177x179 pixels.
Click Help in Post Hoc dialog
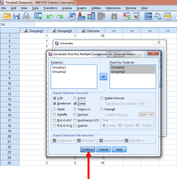119,150
